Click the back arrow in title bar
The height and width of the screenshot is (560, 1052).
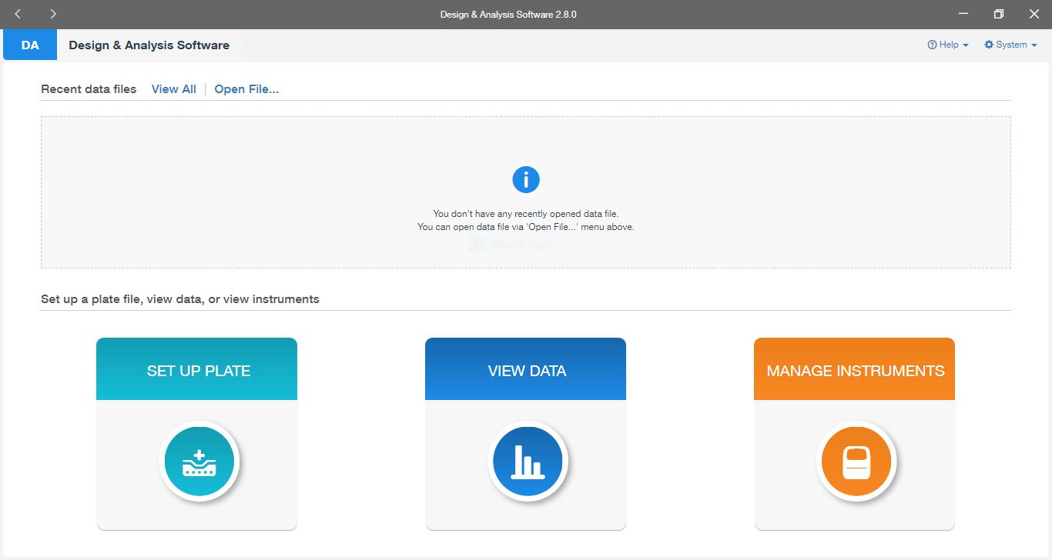click(x=18, y=14)
